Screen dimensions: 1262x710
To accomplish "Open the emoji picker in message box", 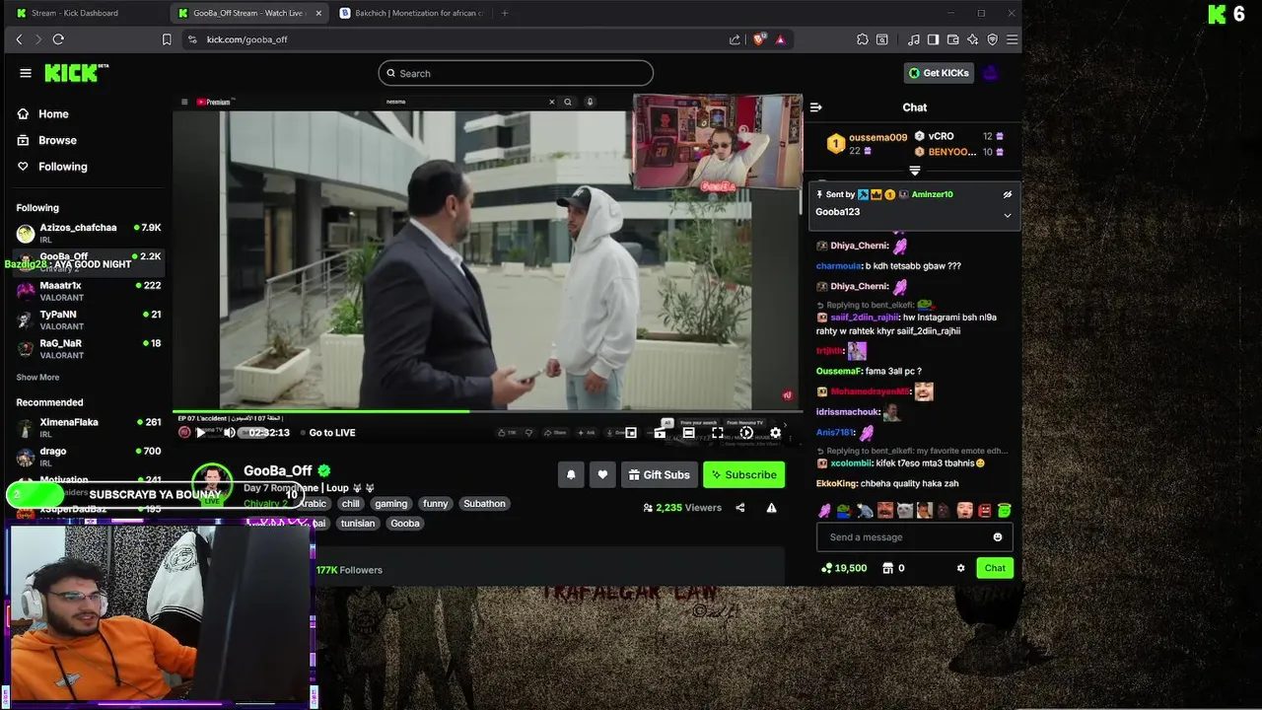I will tap(997, 537).
